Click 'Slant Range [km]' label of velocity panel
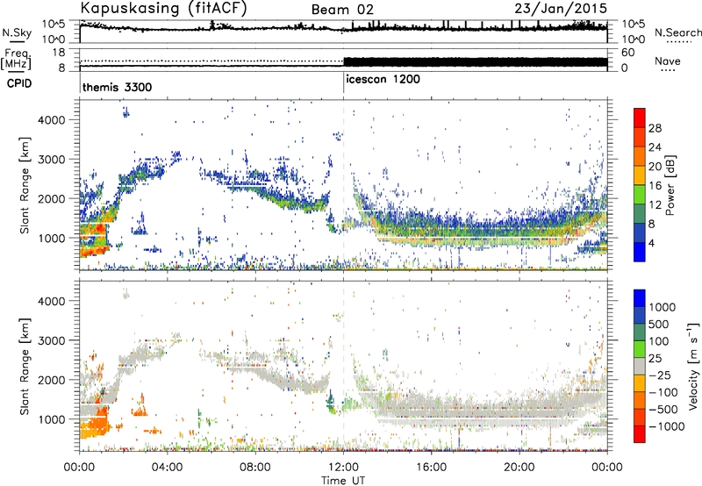The image size is (702, 486). (25, 366)
